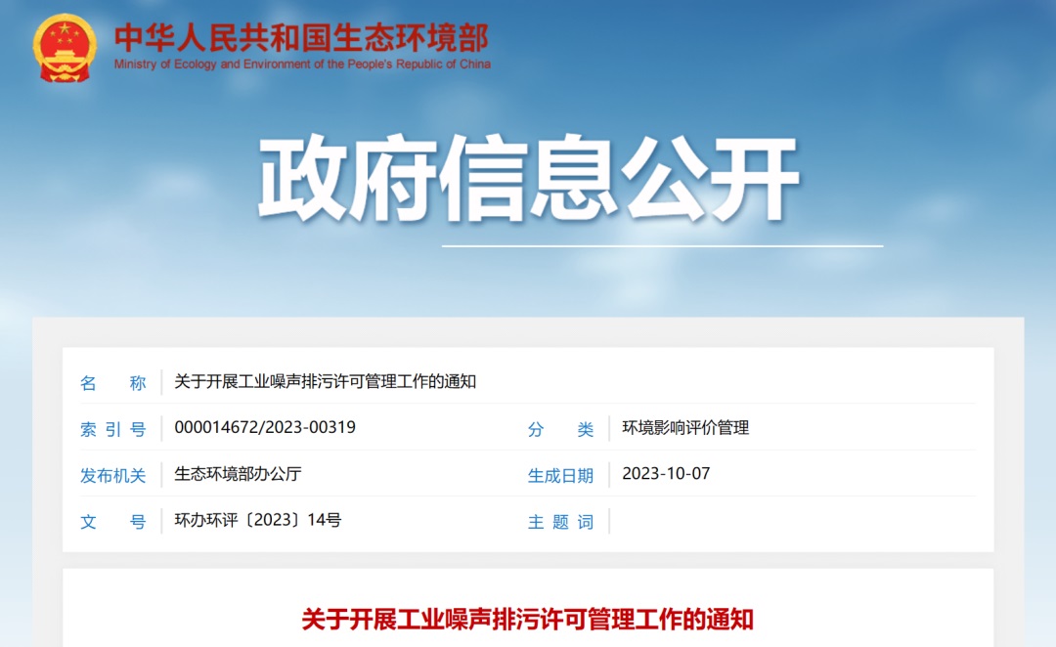1056x647 pixels.
Task: Select the 生成日期 field label
Action: click(560, 475)
